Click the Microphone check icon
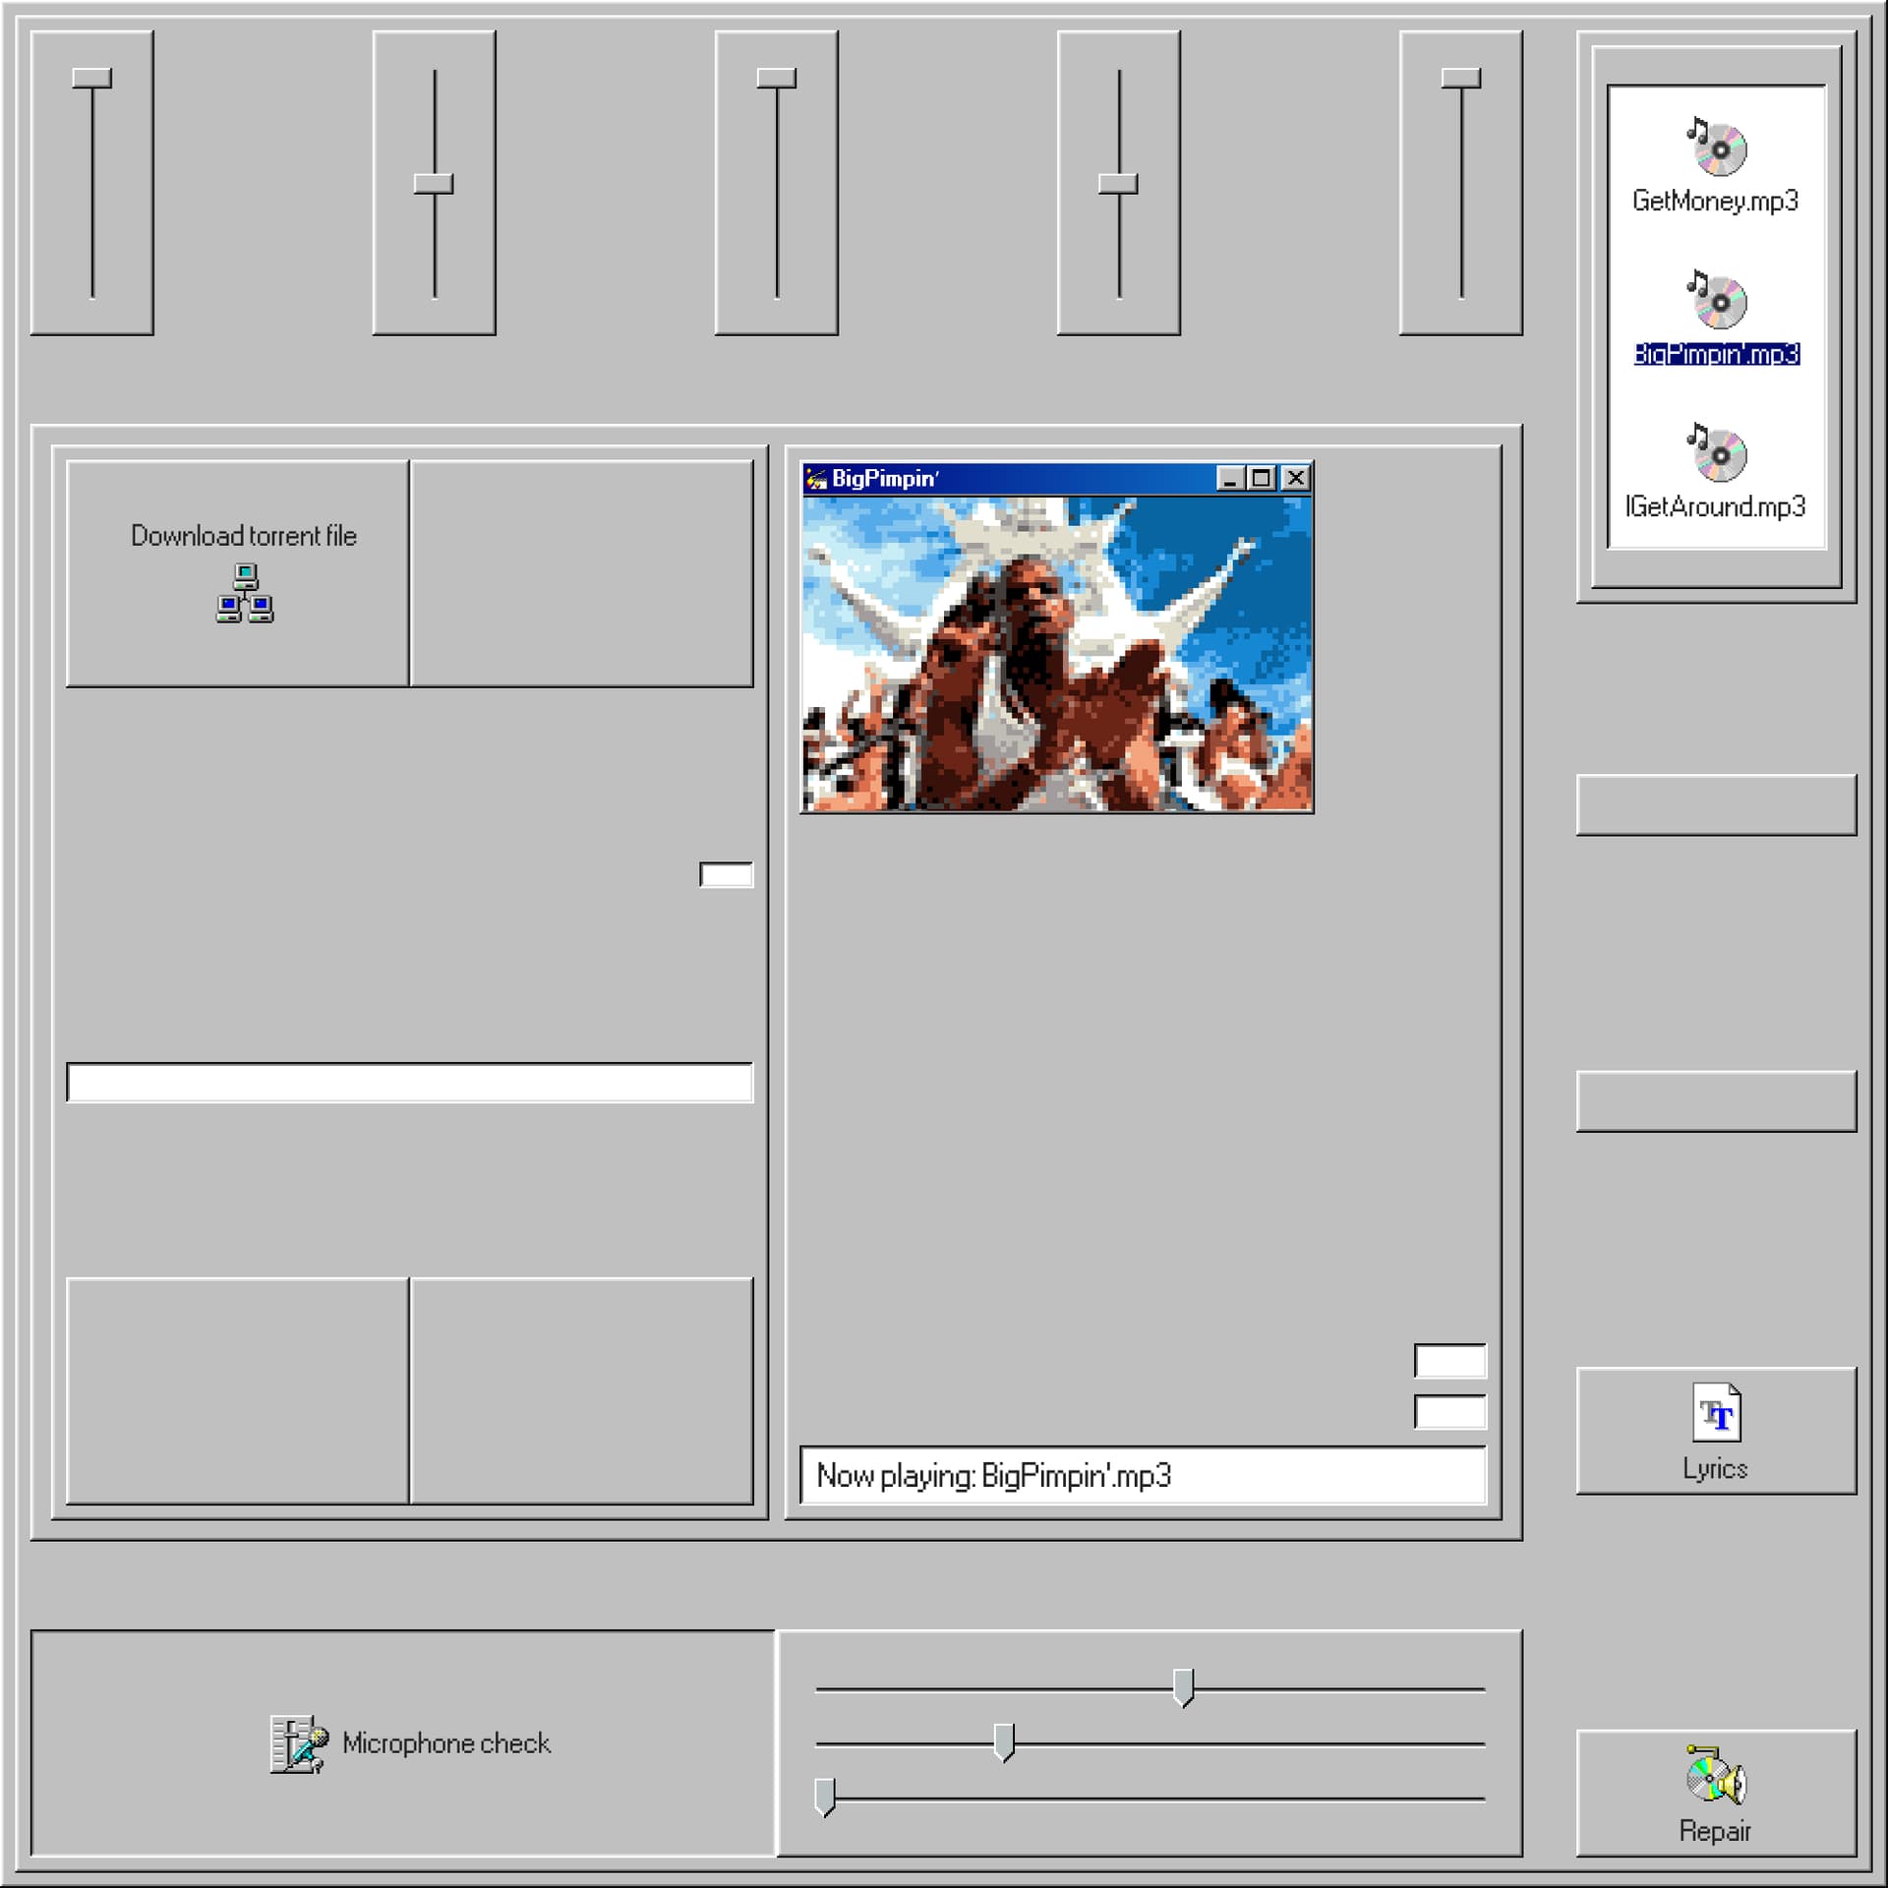1888x1888 pixels. [x=299, y=1744]
